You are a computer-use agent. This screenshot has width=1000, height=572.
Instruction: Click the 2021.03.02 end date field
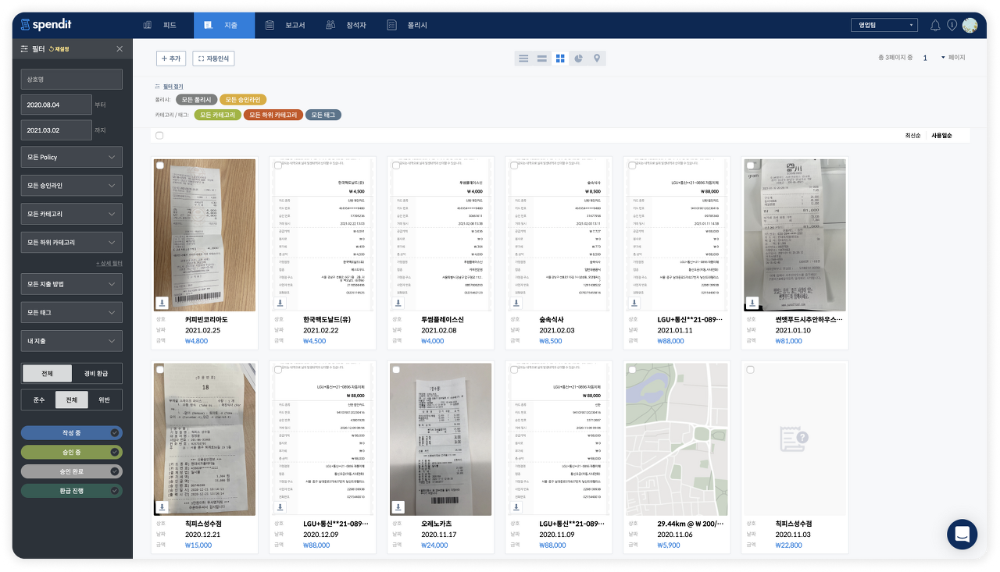(x=56, y=130)
